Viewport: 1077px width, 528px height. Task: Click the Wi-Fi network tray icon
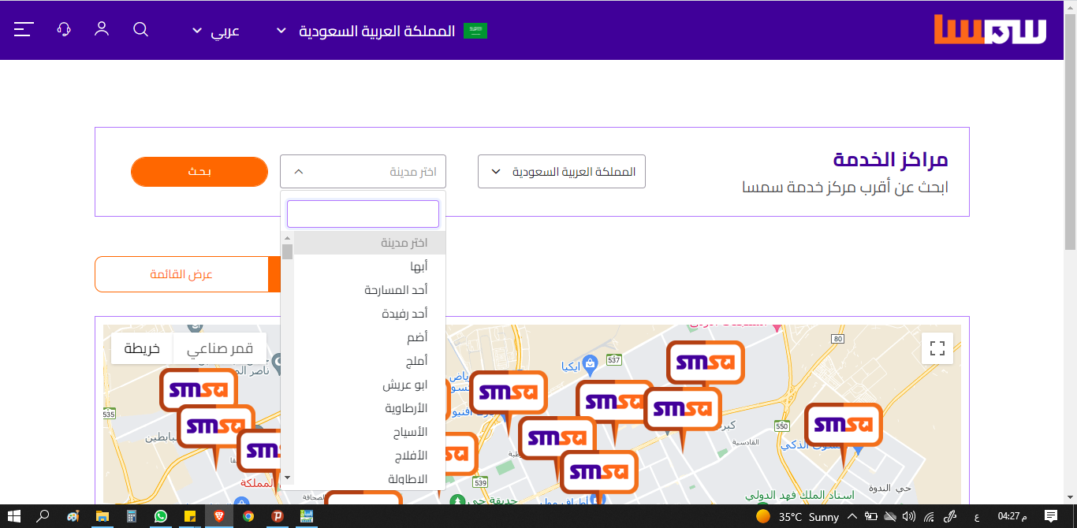tap(930, 517)
